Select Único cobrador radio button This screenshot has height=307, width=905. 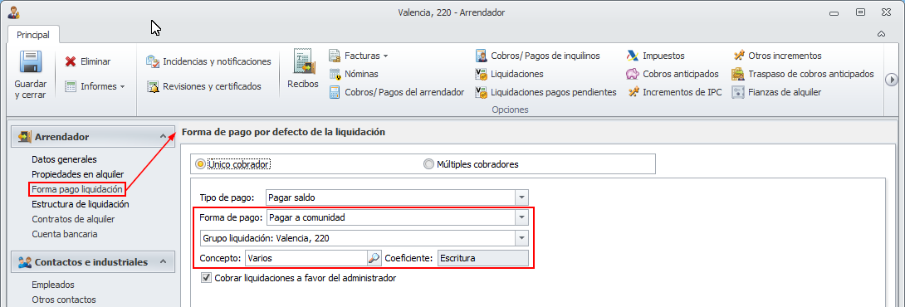201,164
